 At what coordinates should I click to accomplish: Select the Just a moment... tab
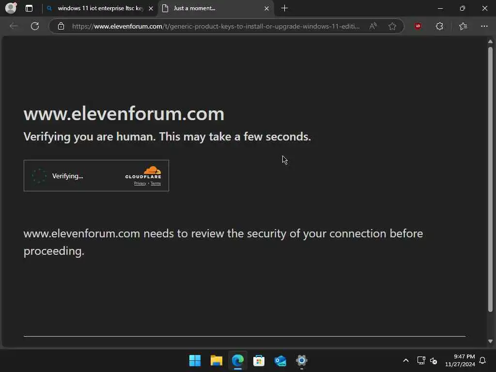(x=215, y=8)
